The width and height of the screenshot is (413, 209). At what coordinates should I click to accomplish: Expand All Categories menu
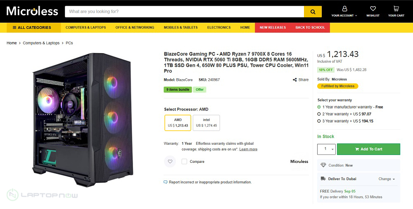(32, 28)
